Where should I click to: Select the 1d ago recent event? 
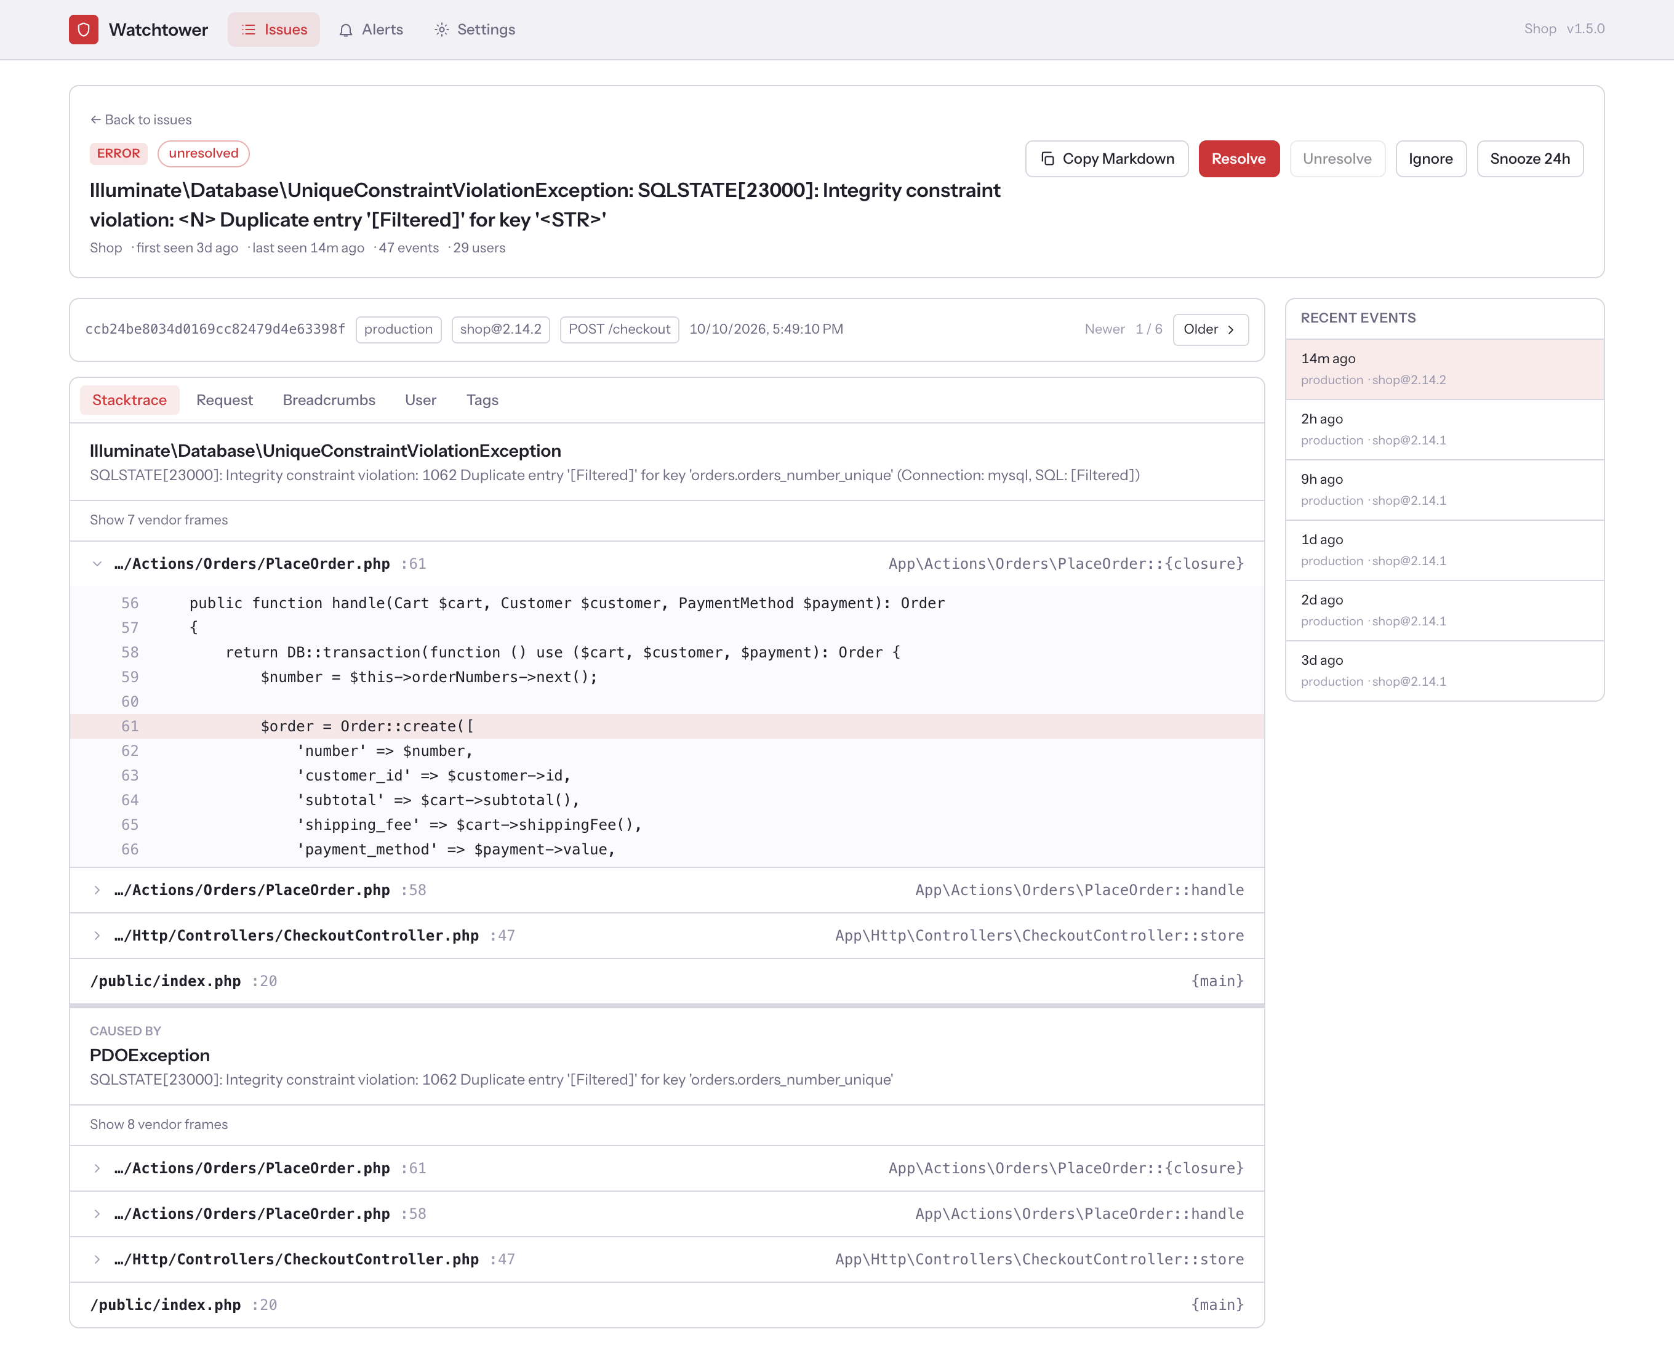pos(1444,550)
